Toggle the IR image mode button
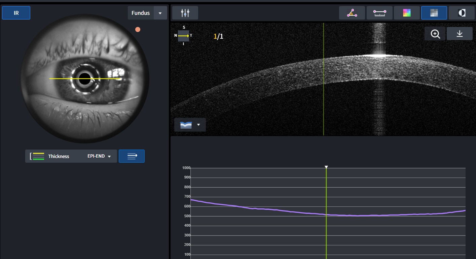476x259 pixels. pyautogui.click(x=16, y=13)
